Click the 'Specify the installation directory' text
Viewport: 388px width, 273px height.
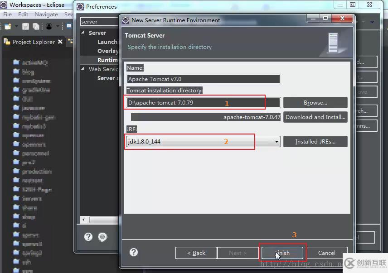[x=170, y=47]
